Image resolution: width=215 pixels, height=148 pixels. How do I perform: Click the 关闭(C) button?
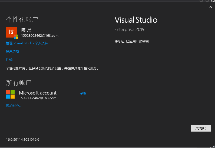(x=201, y=128)
